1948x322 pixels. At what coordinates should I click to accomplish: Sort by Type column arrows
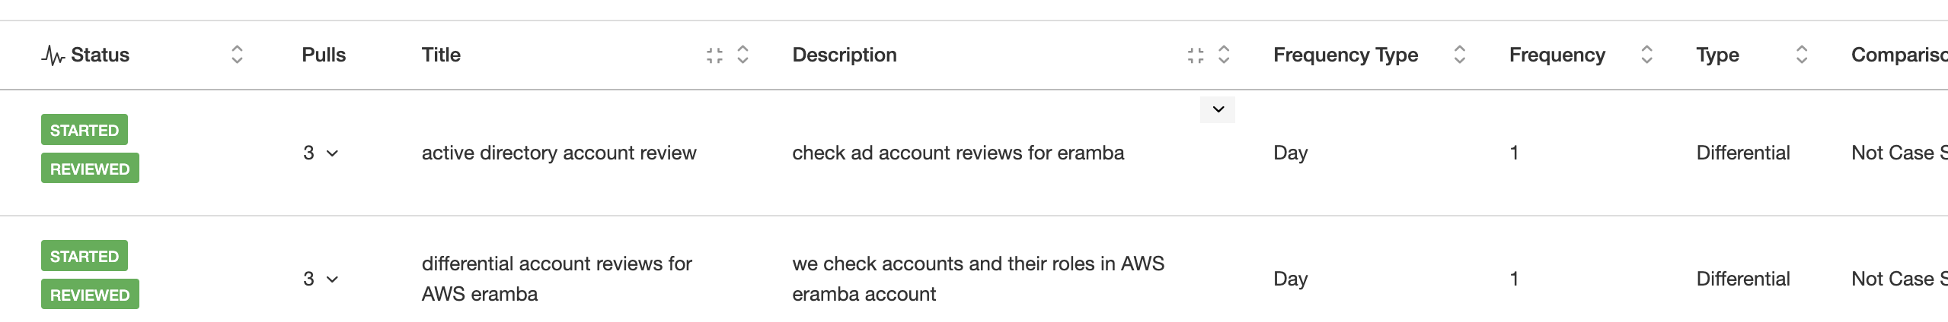tap(1802, 55)
